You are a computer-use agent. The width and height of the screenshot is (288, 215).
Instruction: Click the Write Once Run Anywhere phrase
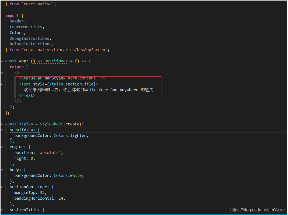pos(111,90)
